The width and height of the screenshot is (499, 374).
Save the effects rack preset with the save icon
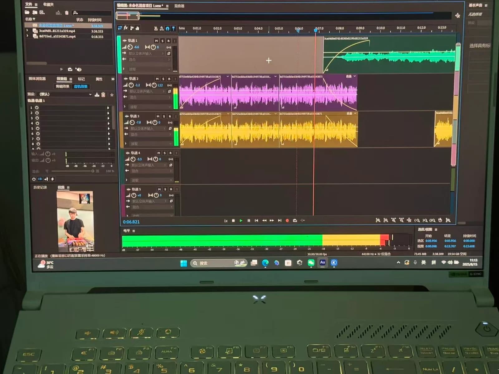(97, 94)
